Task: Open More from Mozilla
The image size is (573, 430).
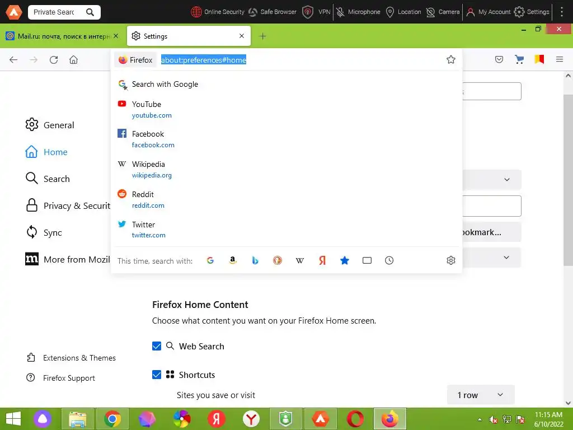Action: (68, 260)
